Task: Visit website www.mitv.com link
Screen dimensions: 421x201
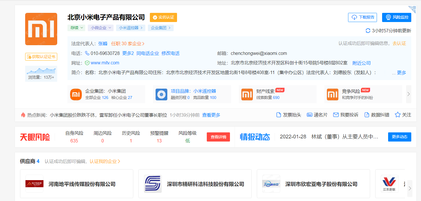Action: pos(105,63)
